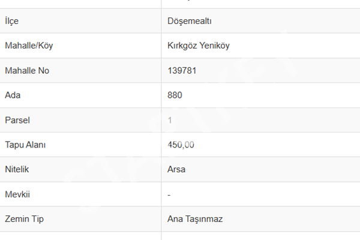The height and width of the screenshot is (240, 360).
Task: Click the Nitelik label cell
Action: point(16,169)
